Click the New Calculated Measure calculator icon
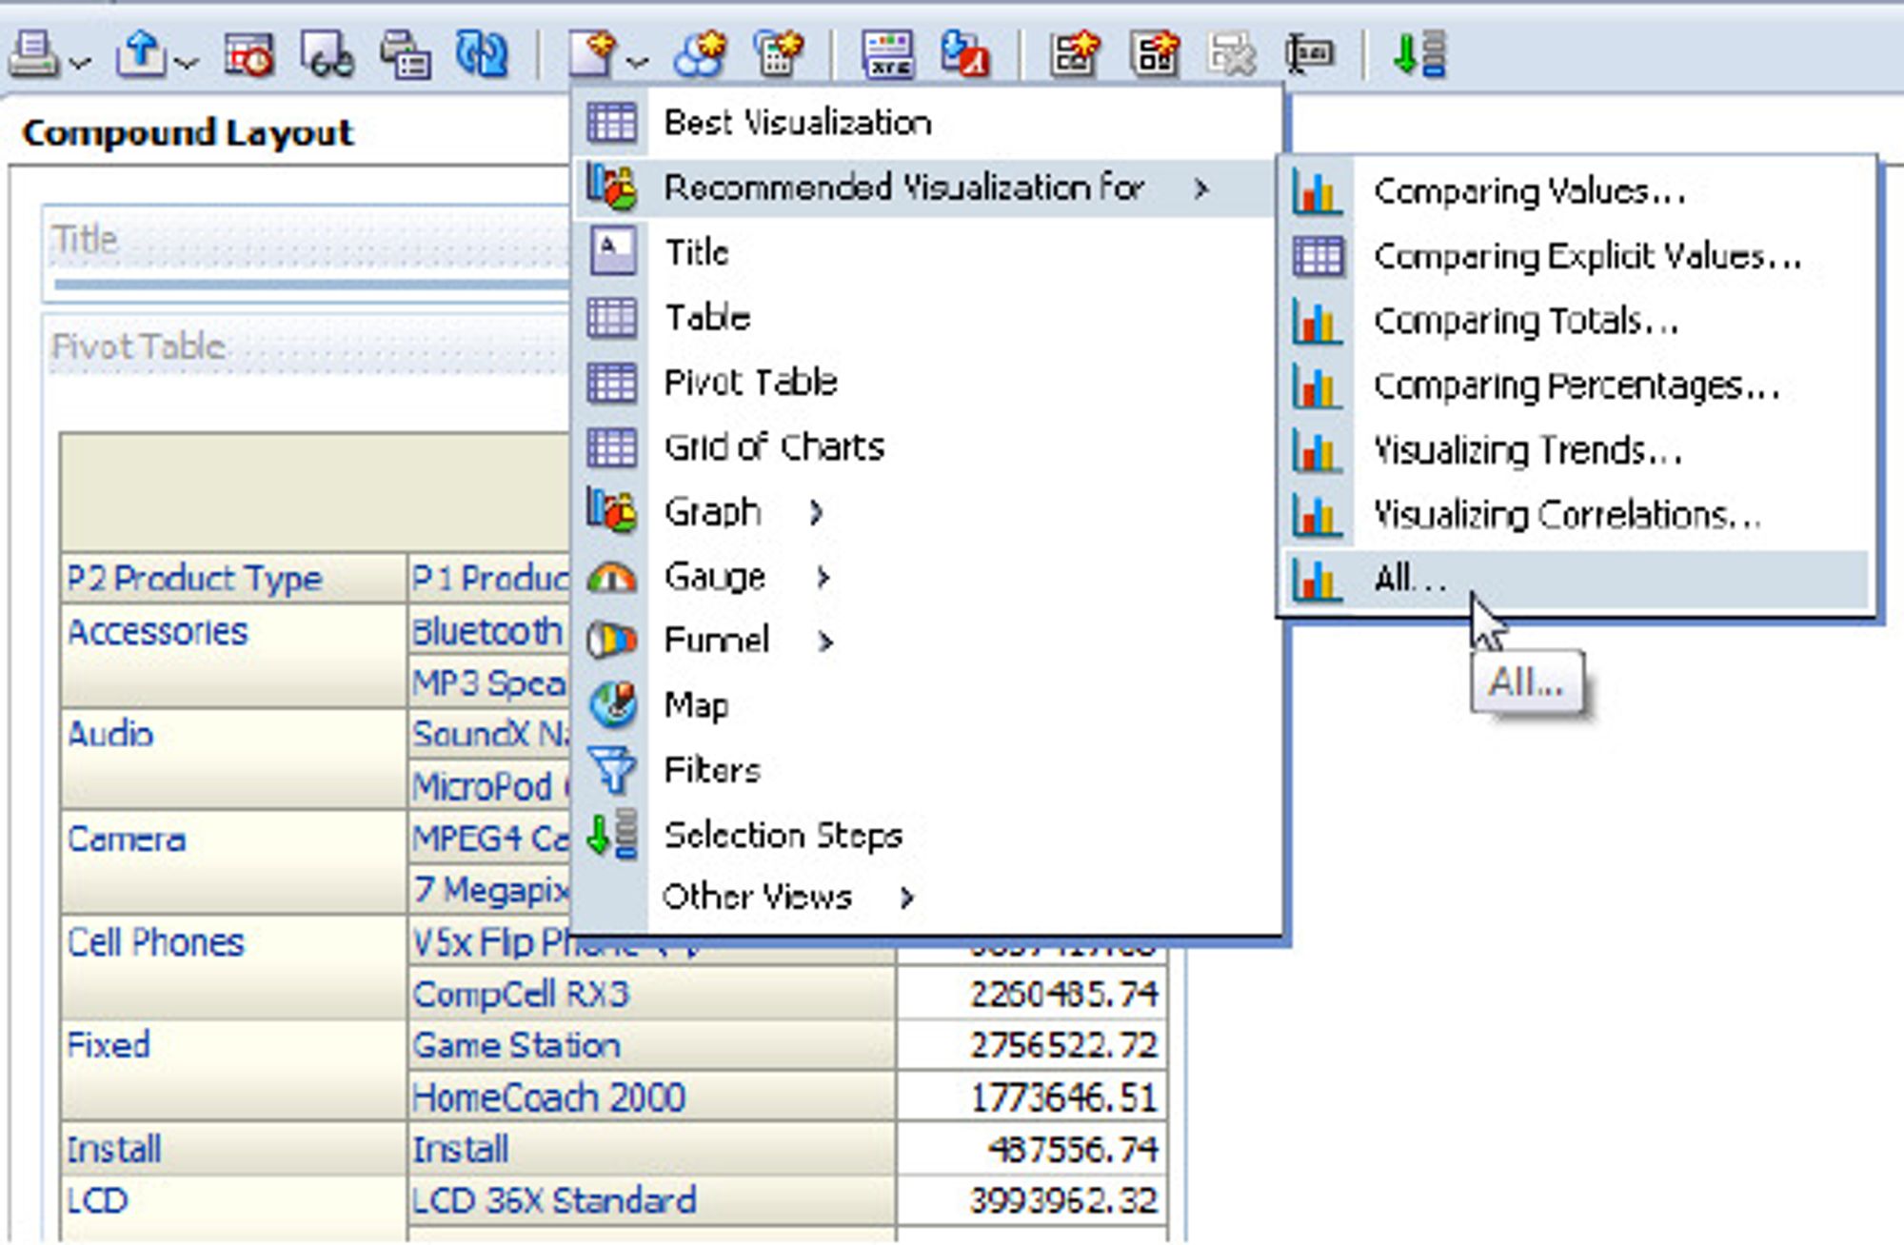Image resolution: width=1904 pixels, height=1245 pixels. (779, 53)
